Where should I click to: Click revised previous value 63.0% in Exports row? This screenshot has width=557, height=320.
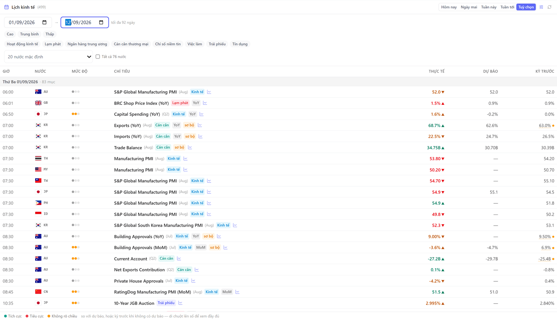pyautogui.click(x=545, y=125)
